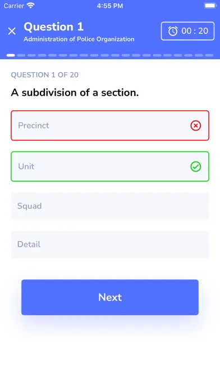This screenshot has width=220, height=392.
Task: Tap the battery indicator icon
Action: coord(210,6)
